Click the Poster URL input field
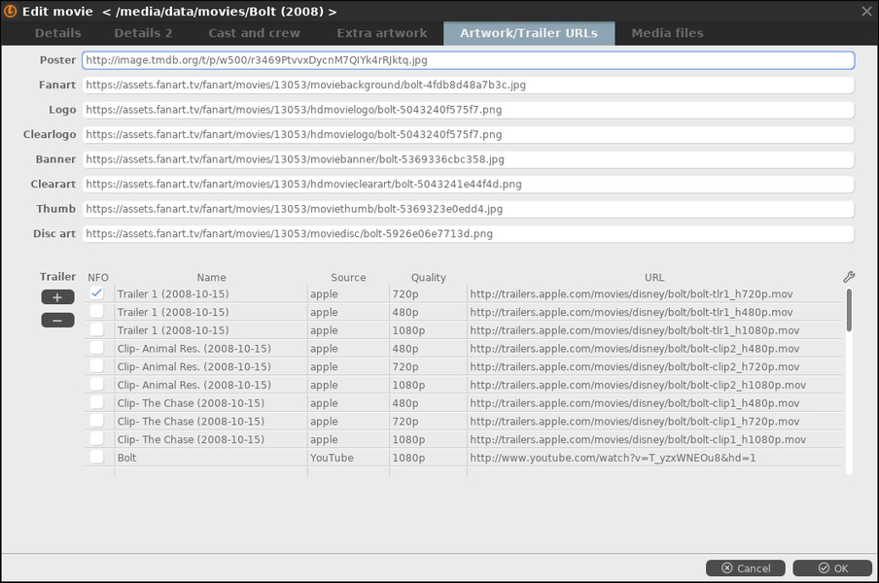The width and height of the screenshot is (879, 583). click(x=468, y=60)
